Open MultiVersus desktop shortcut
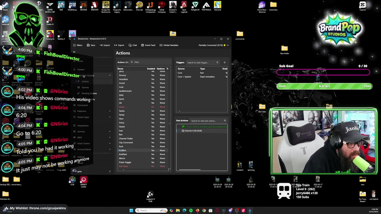 point(72,6)
